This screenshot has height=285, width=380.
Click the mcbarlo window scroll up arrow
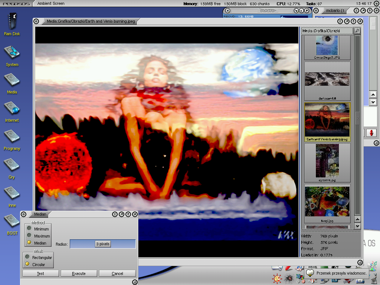373,95
